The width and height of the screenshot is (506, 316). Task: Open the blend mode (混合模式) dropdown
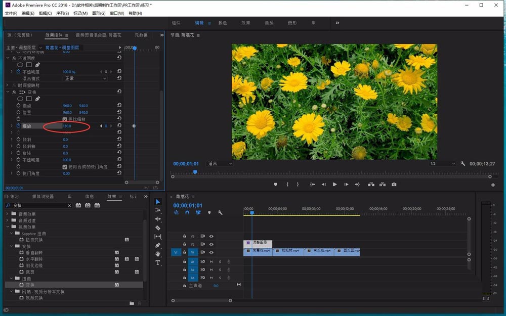(85, 79)
